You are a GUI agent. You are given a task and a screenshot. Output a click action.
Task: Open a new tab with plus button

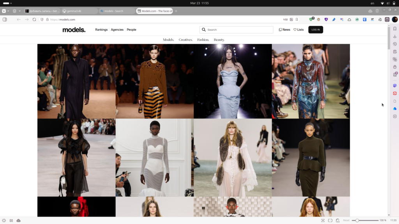[x=176, y=11]
